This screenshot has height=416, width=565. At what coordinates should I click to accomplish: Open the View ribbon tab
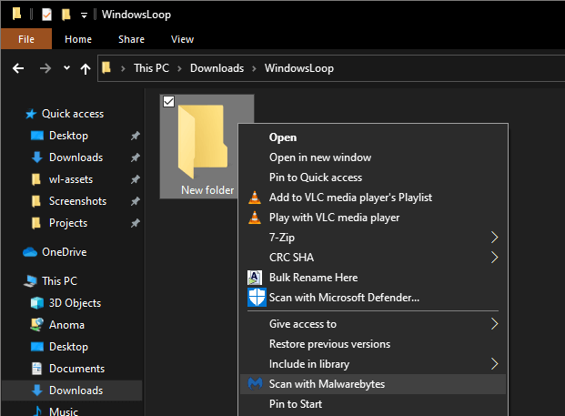click(x=182, y=39)
